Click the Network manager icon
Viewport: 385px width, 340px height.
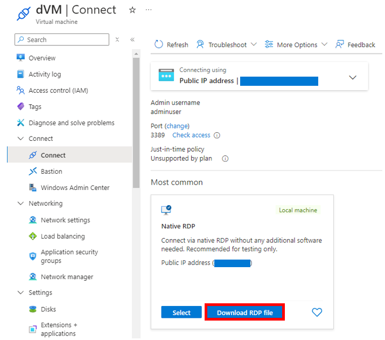point(33,277)
